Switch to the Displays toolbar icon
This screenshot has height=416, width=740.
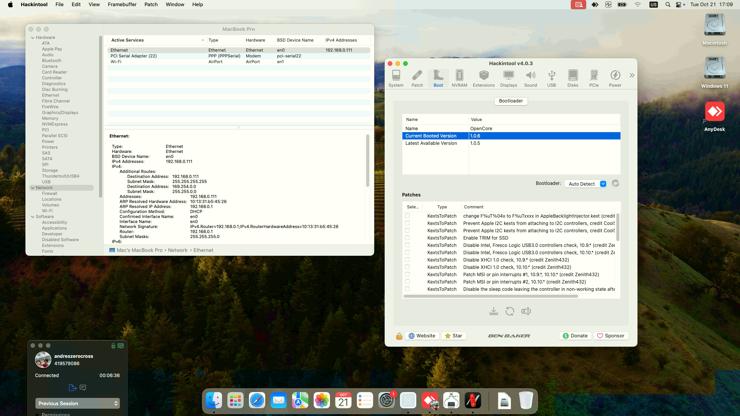point(509,79)
